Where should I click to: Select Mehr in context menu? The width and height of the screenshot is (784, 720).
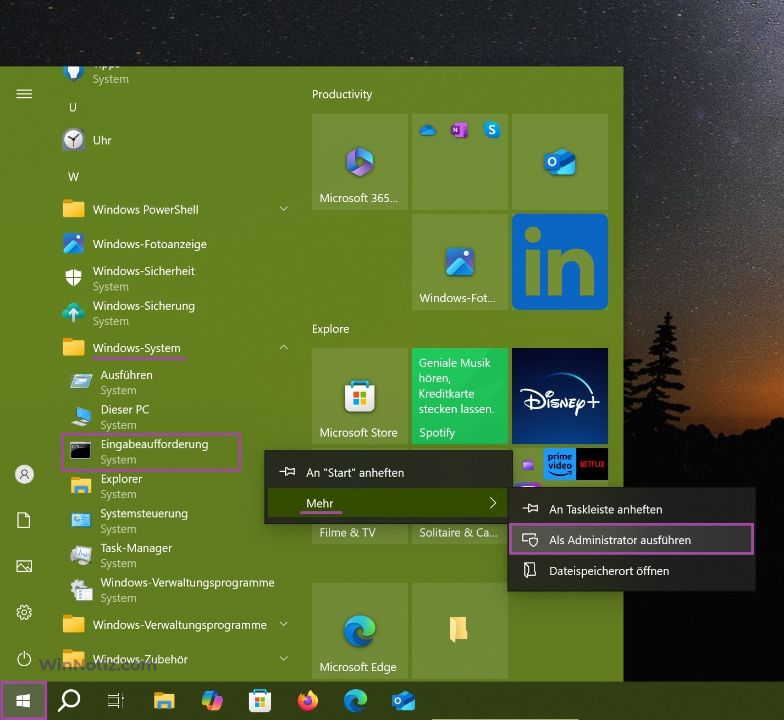point(389,503)
